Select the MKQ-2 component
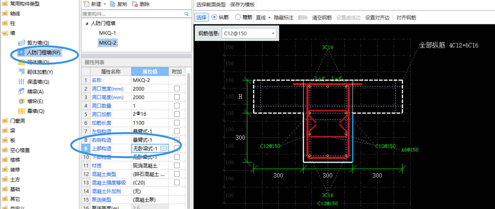The height and width of the screenshot is (209, 495). tap(107, 43)
